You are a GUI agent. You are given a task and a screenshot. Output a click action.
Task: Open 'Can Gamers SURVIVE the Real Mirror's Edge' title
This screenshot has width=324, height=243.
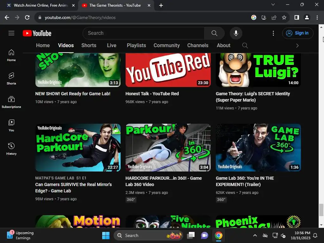[x=73, y=187]
